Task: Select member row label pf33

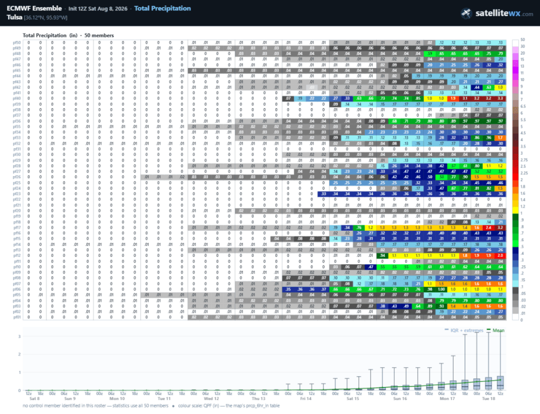Action: pos(17,138)
